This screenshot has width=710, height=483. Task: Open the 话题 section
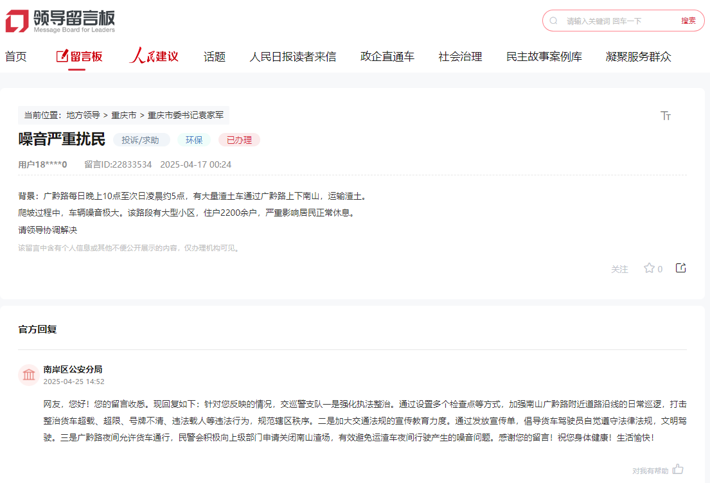click(213, 57)
